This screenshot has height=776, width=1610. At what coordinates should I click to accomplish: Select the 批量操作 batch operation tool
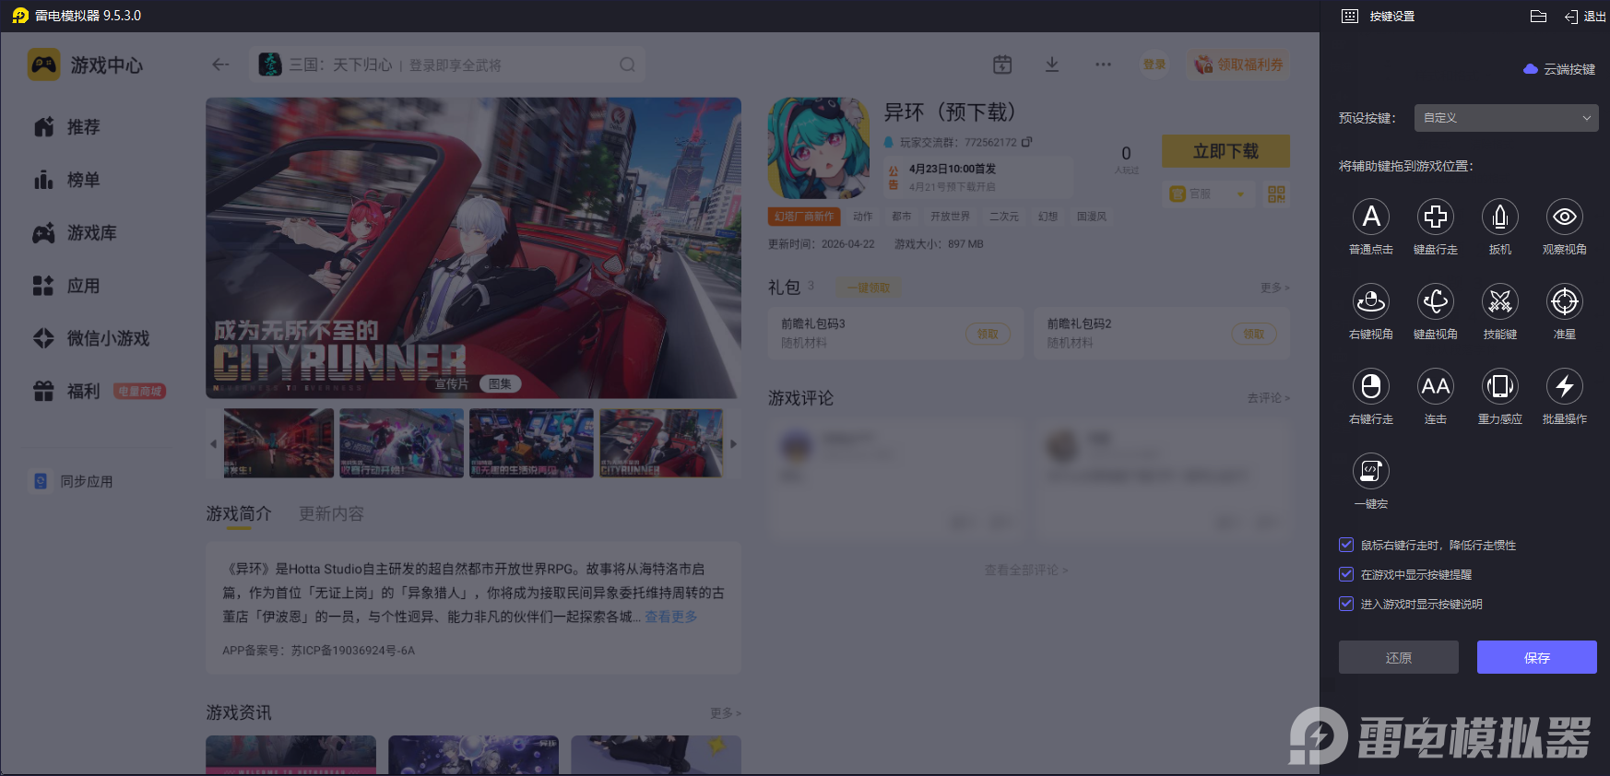pyautogui.click(x=1565, y=386)
